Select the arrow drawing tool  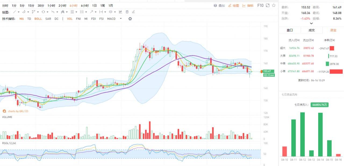coord(92,12)
